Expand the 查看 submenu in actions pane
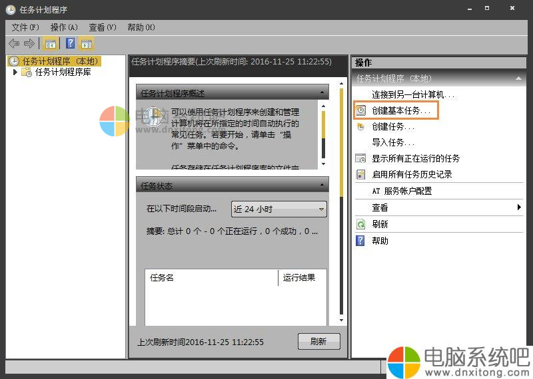Viewport: 533px width, 379px height. 519,207
